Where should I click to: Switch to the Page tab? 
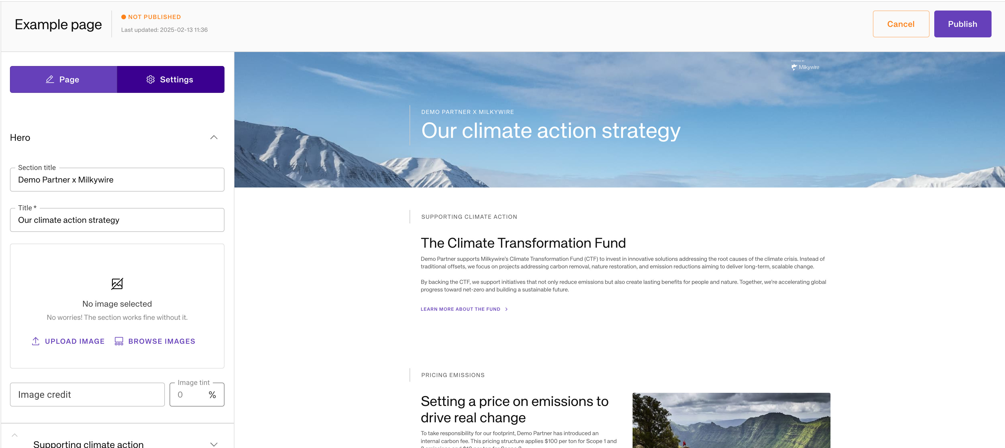[x=63, y=79]
